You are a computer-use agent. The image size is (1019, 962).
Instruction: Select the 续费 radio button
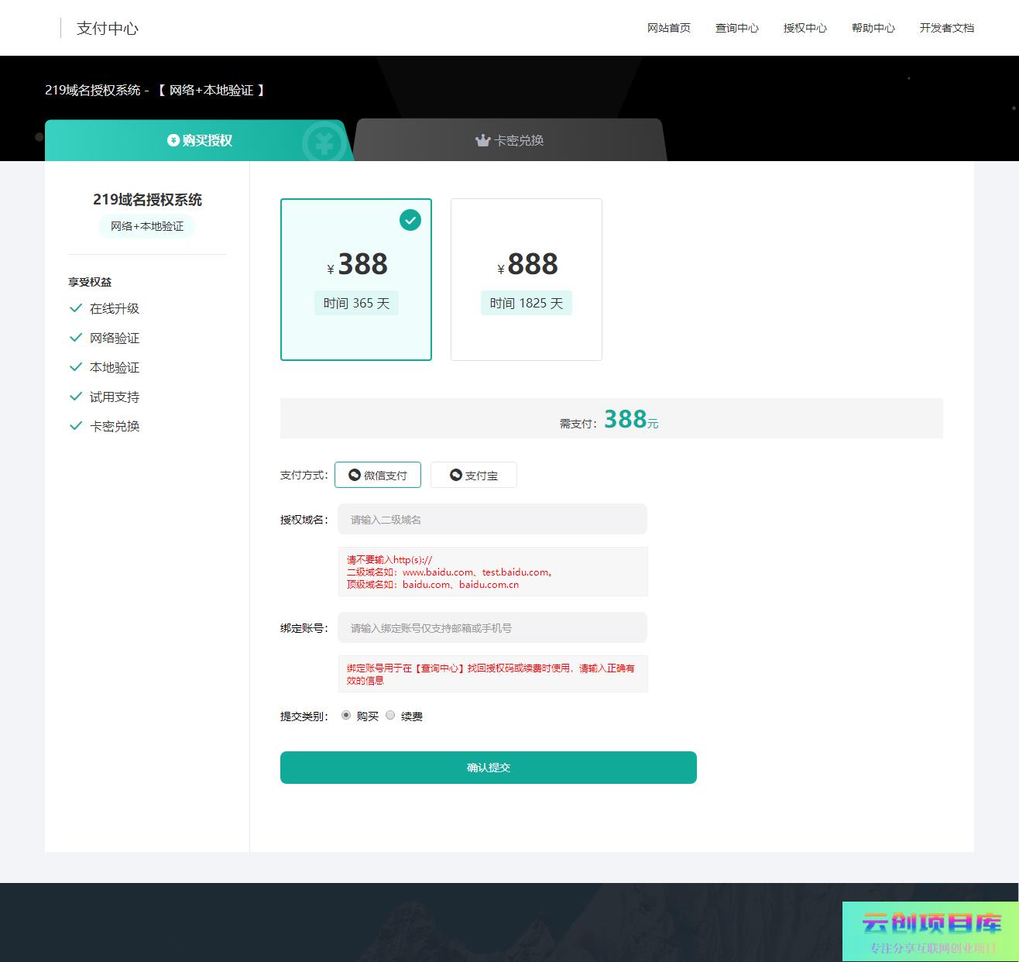point(390,715)
